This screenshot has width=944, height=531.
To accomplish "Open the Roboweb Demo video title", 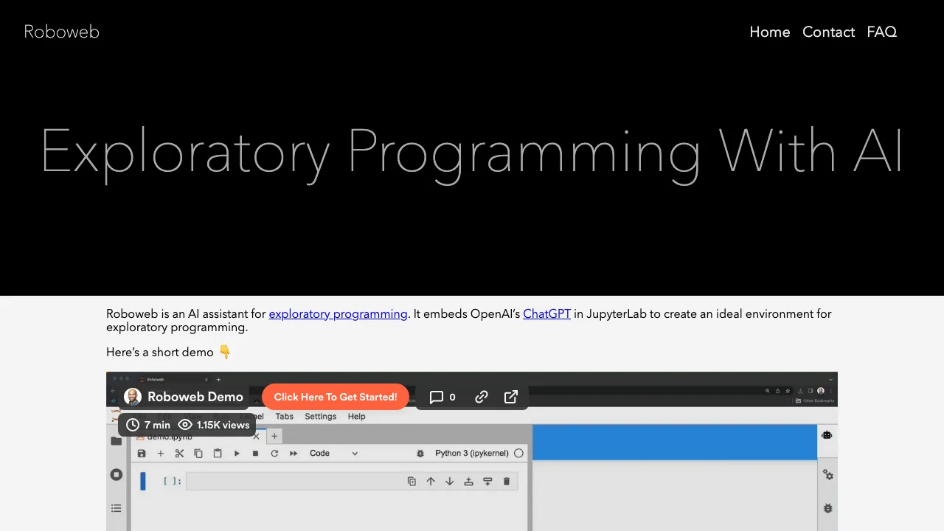I will click(x=195, y=397).
